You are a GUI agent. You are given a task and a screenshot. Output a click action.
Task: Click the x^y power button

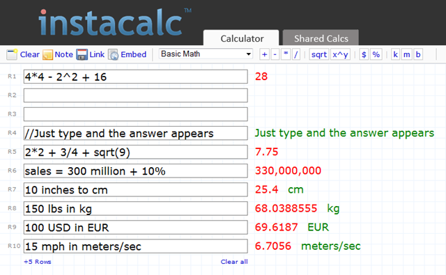point(340,54)
